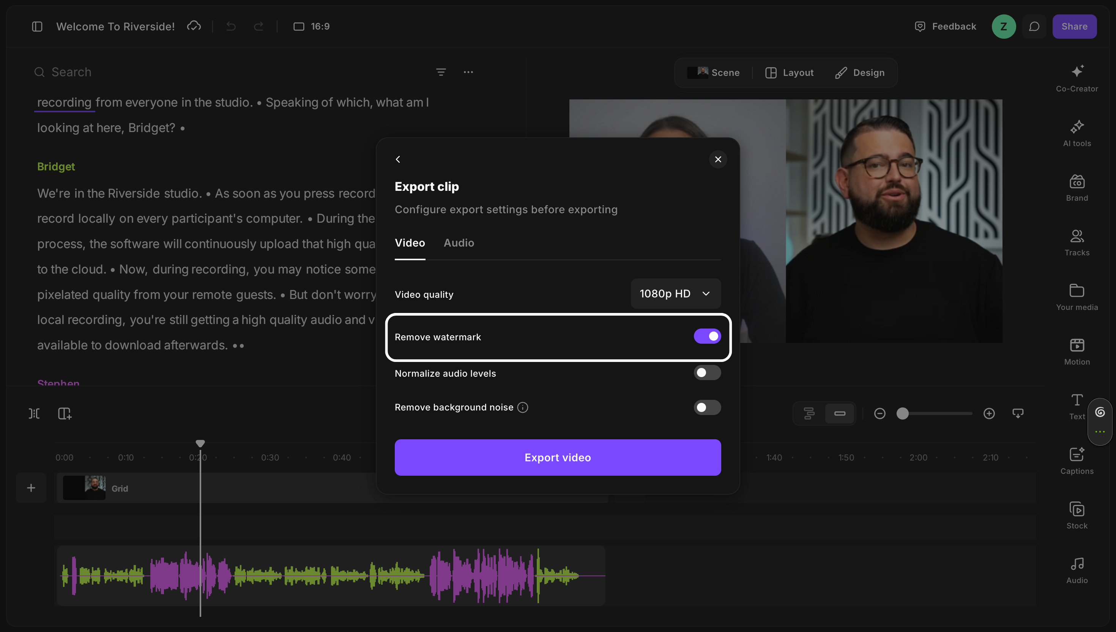1116x632 pixels.
Task: Open the 16:9 aspect ratio selector
Action: pos(312,27)
